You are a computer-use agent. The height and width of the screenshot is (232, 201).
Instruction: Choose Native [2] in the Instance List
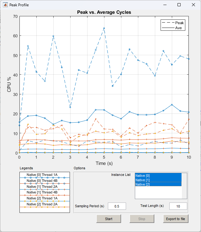click(x=158, y=184)
